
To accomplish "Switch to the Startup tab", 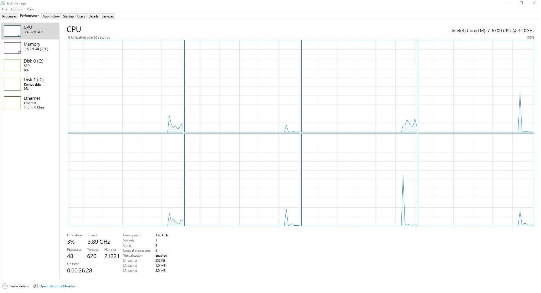I will click(69, 16).
